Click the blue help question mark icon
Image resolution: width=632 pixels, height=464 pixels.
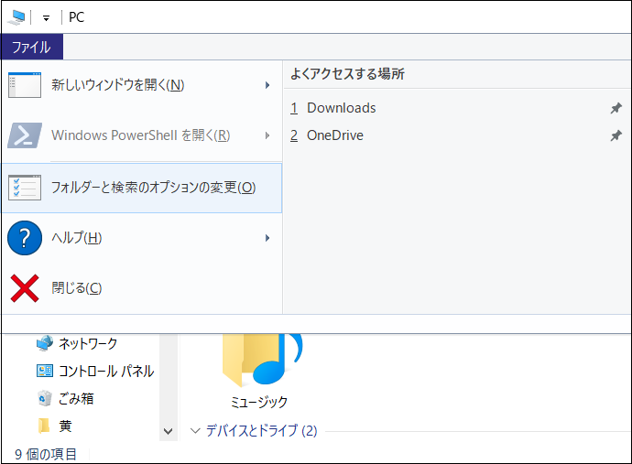[x=25, y=238]
